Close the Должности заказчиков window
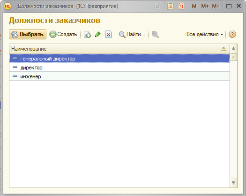 coord(239,6)
